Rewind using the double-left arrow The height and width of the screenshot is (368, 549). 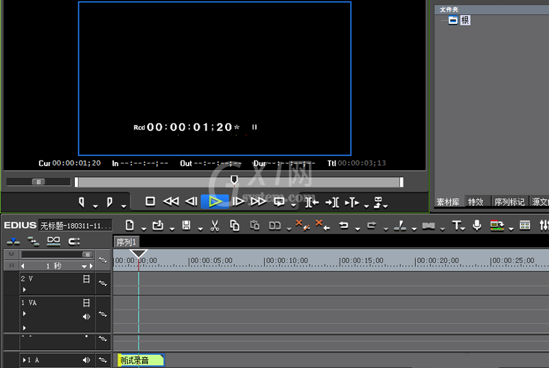[171, 202]
